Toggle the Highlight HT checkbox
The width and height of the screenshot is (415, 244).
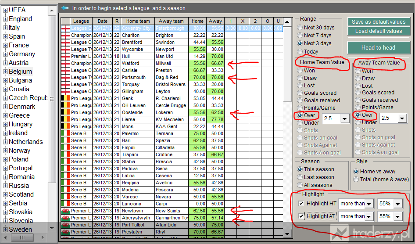coord(301,204)
